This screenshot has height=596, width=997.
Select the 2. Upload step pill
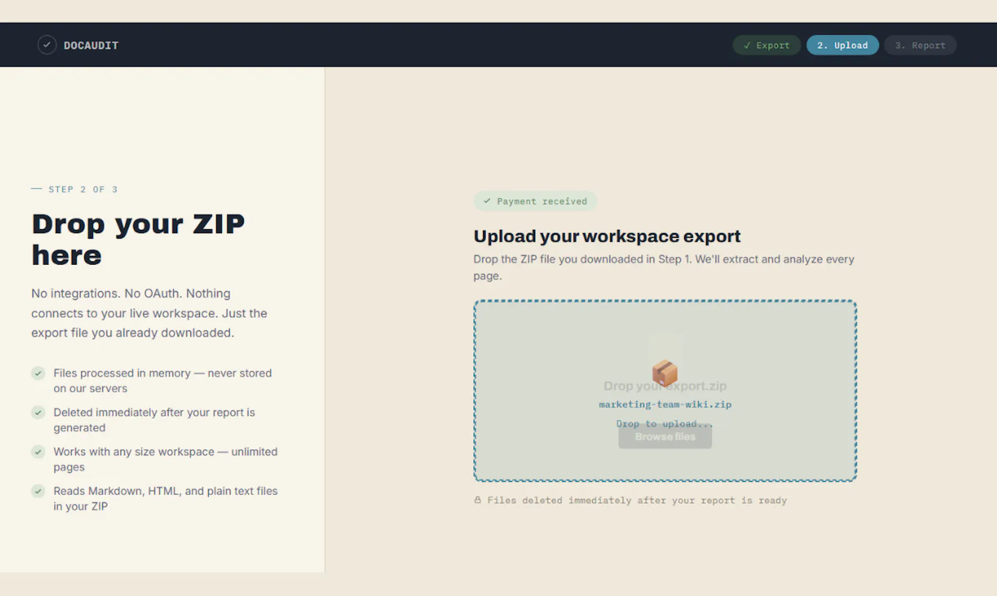[842, 45]
